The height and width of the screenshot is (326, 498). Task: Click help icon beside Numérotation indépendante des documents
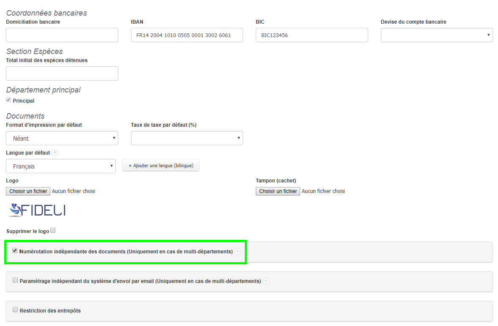(237, 252)
